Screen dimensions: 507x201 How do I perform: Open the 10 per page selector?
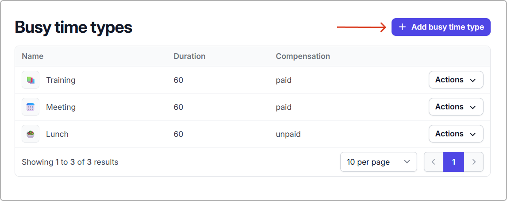pyautogui.click(x=378, y=162)
